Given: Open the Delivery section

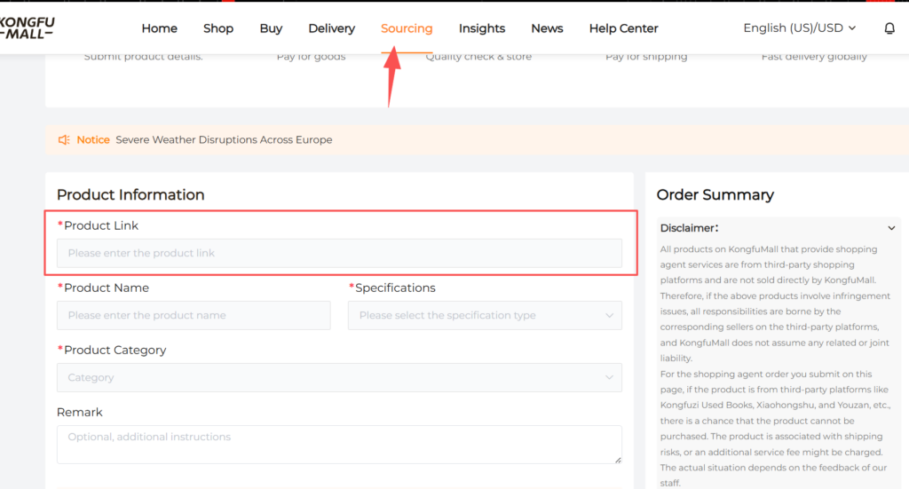Looking at the screenshot, I should pos(331,28).
